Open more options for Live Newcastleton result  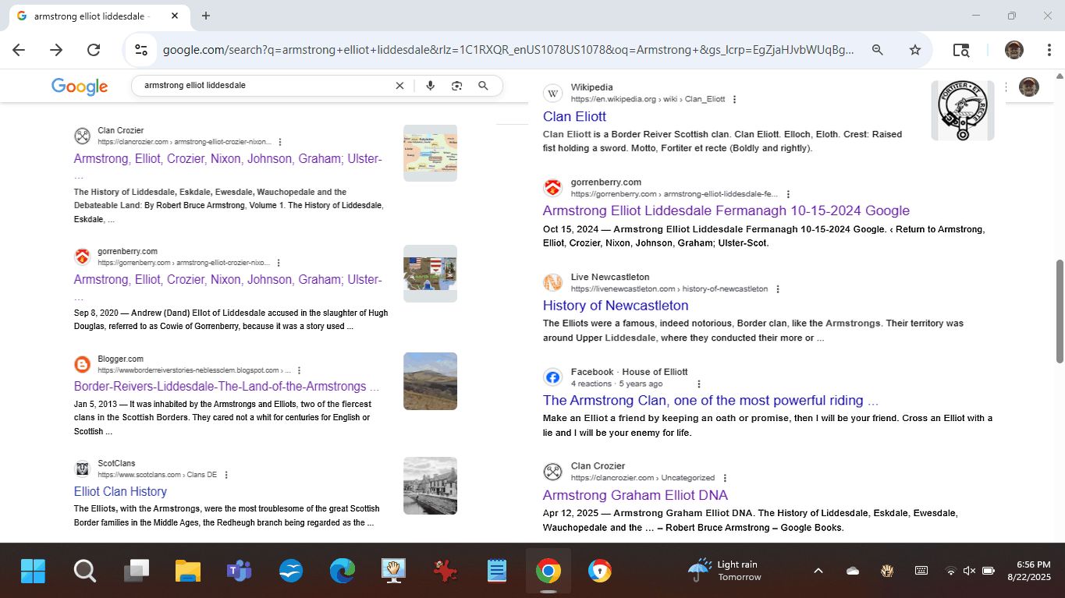click(777, 289)
